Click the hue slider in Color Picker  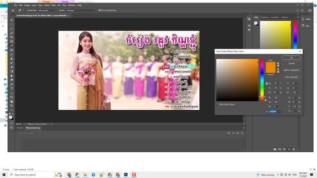coord(262,80)
